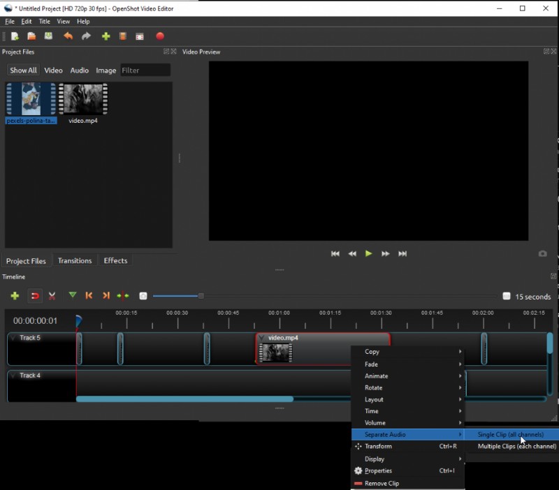This screenshot has height=490, width=559.
Task: Switch to the Transitions tab
Action: point(75,261)
